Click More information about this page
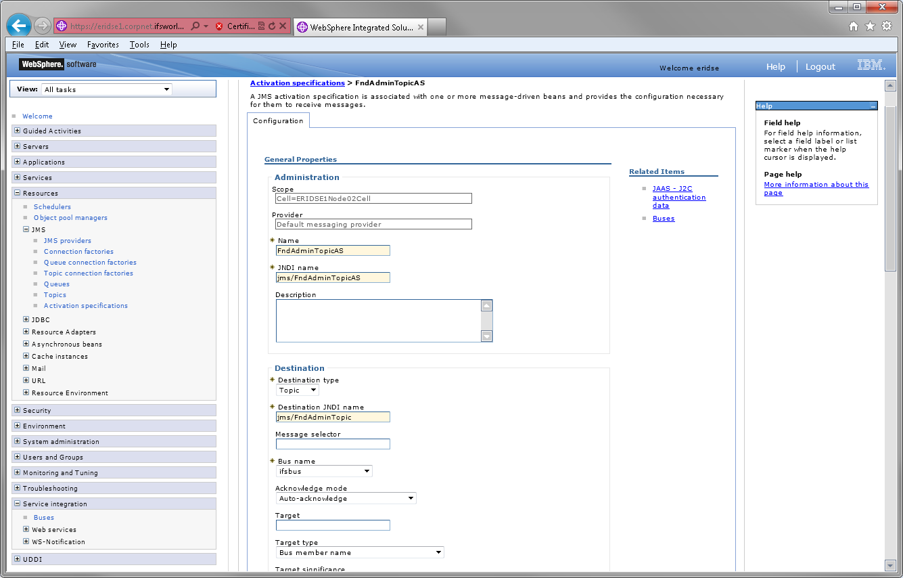The width and height of the screenshot is (903, 578). 816,188
